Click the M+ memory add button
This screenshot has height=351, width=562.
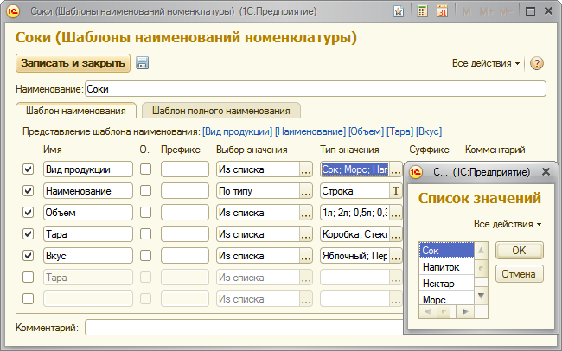486,12
